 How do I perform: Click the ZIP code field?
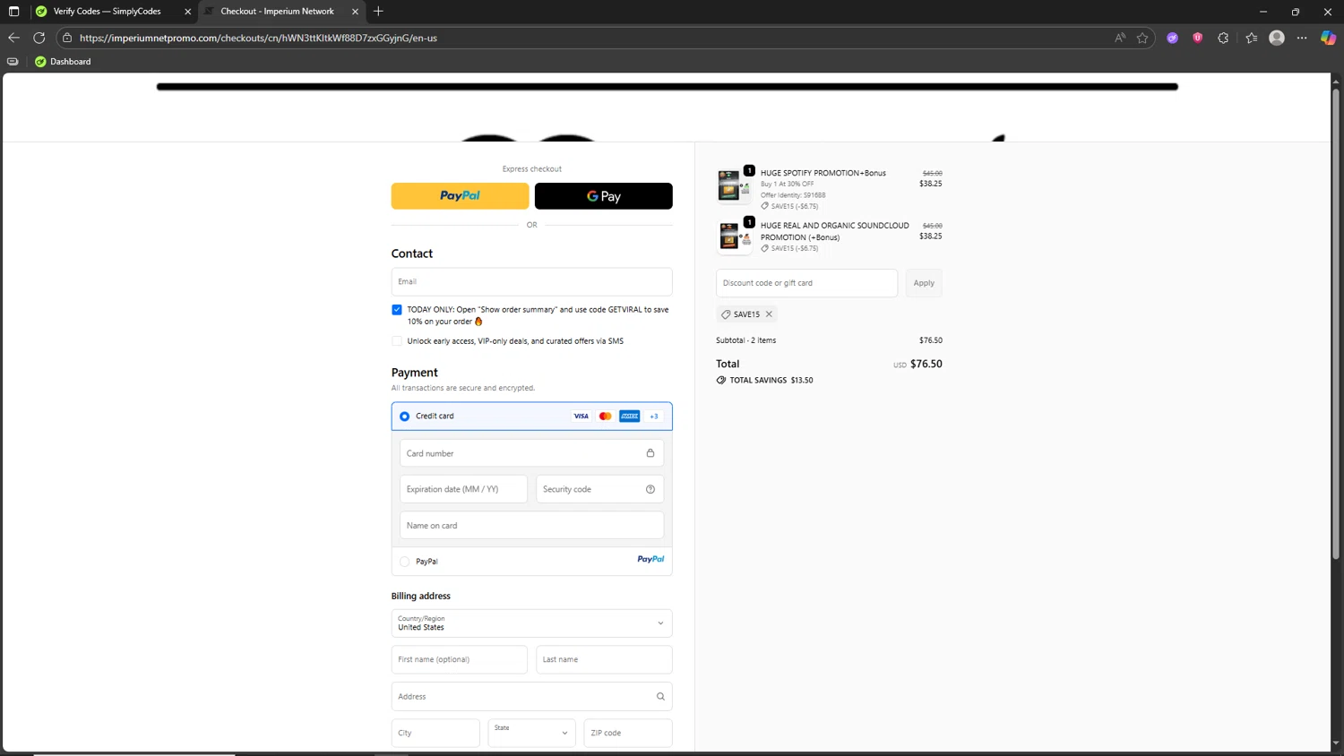point(628,733)
